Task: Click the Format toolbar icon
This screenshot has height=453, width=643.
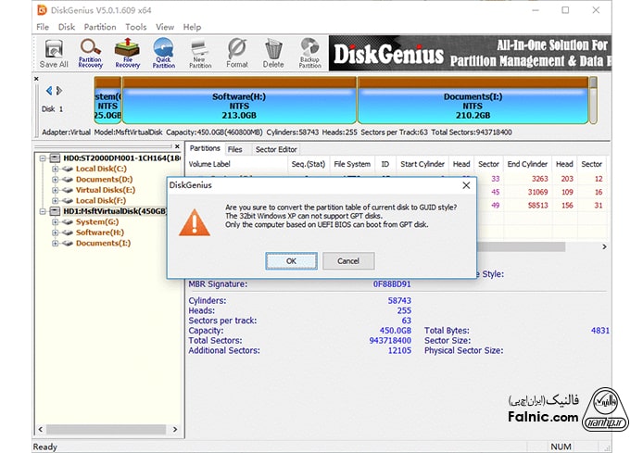Action: [237, 53]
